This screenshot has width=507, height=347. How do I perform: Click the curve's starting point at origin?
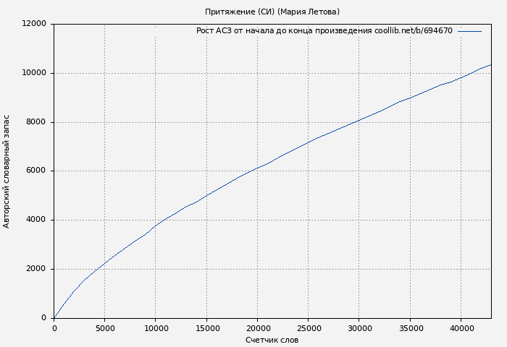54,317
